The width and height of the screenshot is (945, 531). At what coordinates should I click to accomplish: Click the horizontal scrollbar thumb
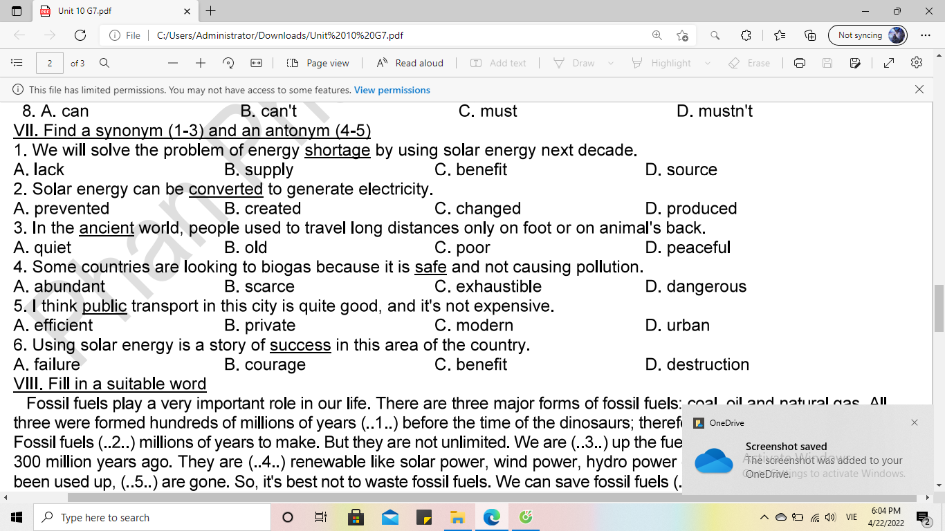497,498
